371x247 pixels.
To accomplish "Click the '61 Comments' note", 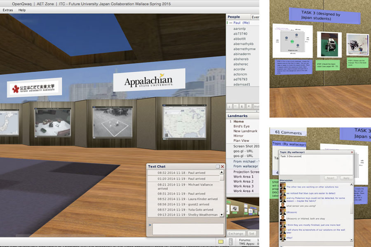I will tap(288, 132).
